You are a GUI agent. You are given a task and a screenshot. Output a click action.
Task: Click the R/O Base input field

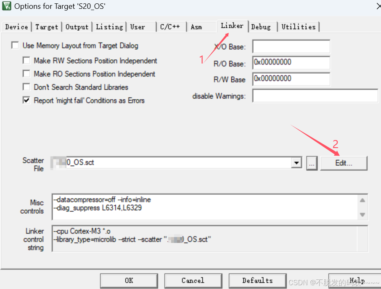pos(291,62)
